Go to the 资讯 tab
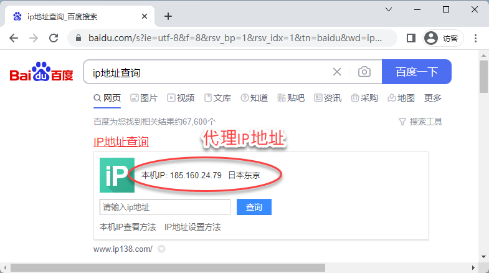The width and height of the screenshot is (489, 273). pos(328,98)
